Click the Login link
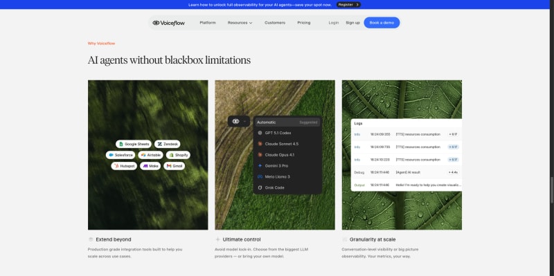The height and width of the screenshot is (276, 554). (334, 23)
